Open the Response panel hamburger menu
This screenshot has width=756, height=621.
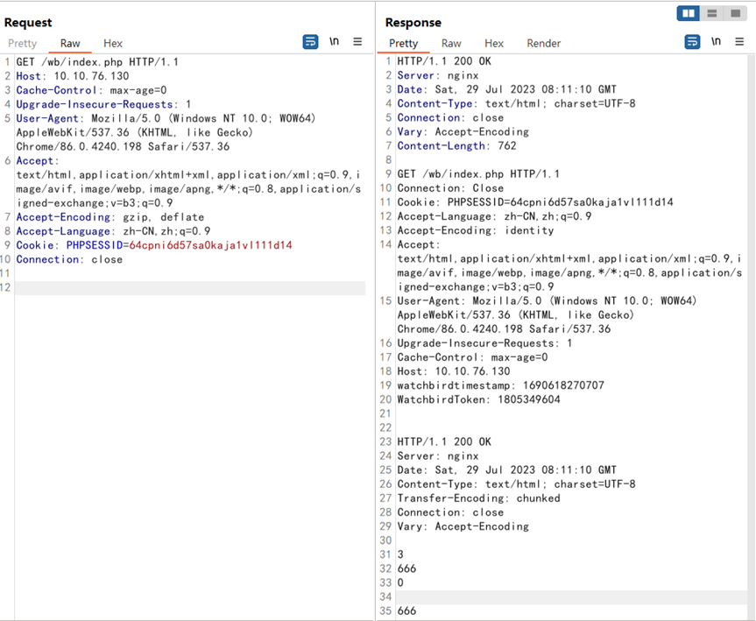tap(739, 42)
